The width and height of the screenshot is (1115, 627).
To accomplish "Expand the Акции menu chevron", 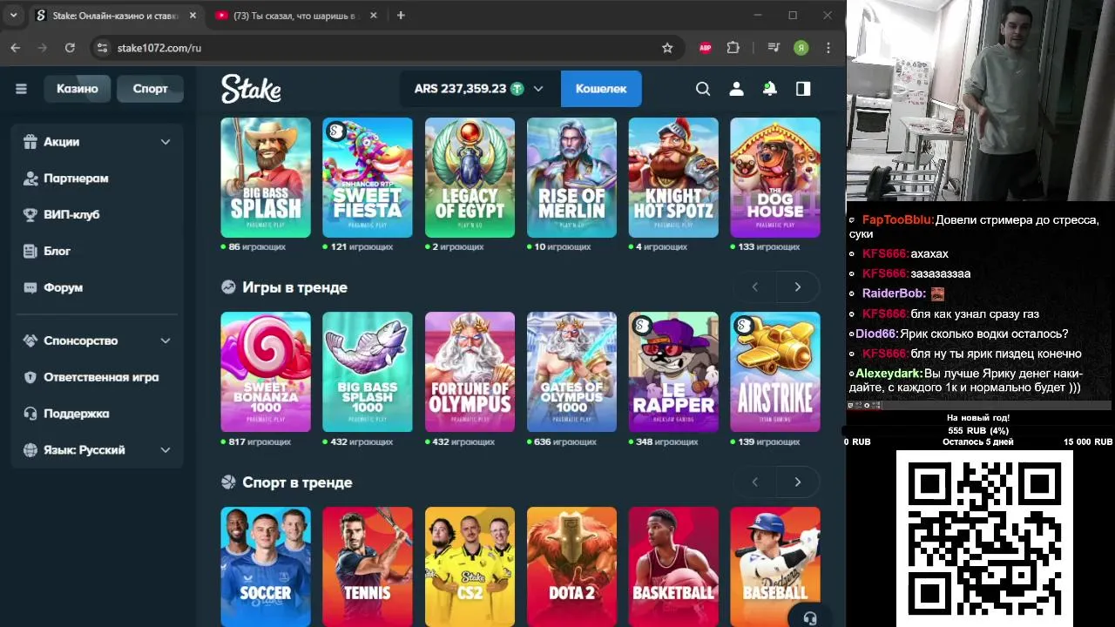I will (166, 142).
